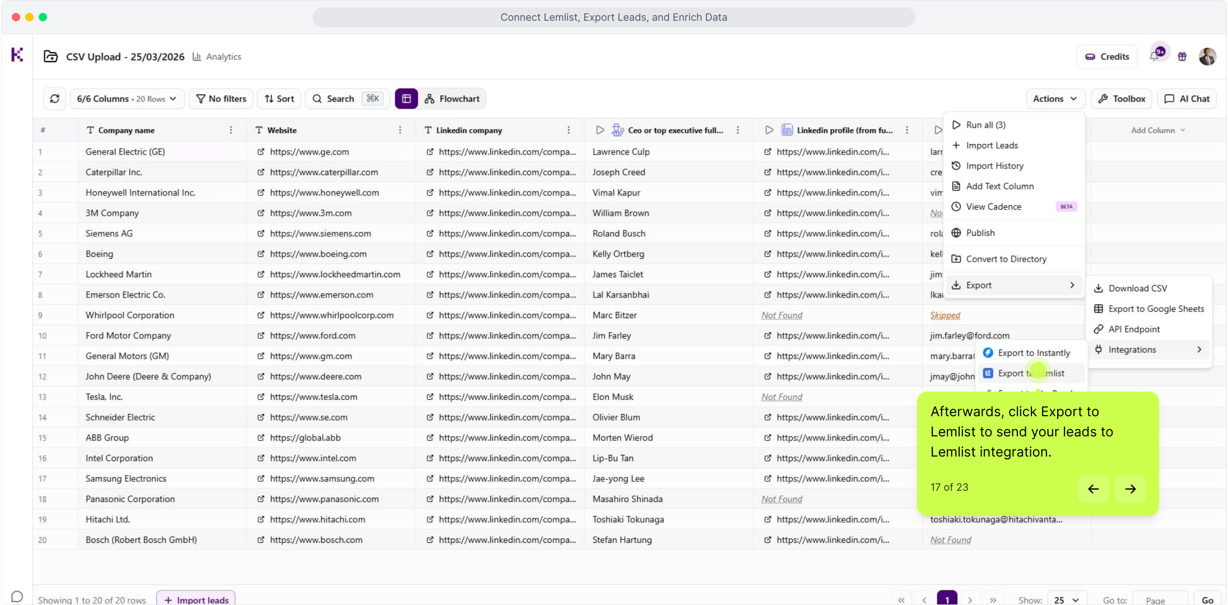
Task: Click the purple K logo in sidebar
Action: click(17, 54)
